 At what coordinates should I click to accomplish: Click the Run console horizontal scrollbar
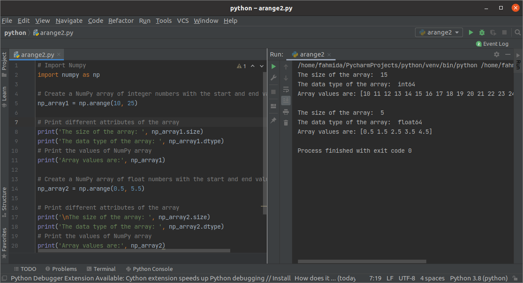[362, 261]
